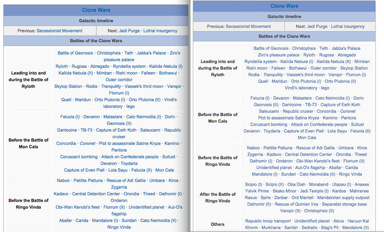The height and width of the screenshot is (232, 384).
Task: Open Plot to assassinate Satine Kryze, right navbox
Action: (x=289, y=118)
